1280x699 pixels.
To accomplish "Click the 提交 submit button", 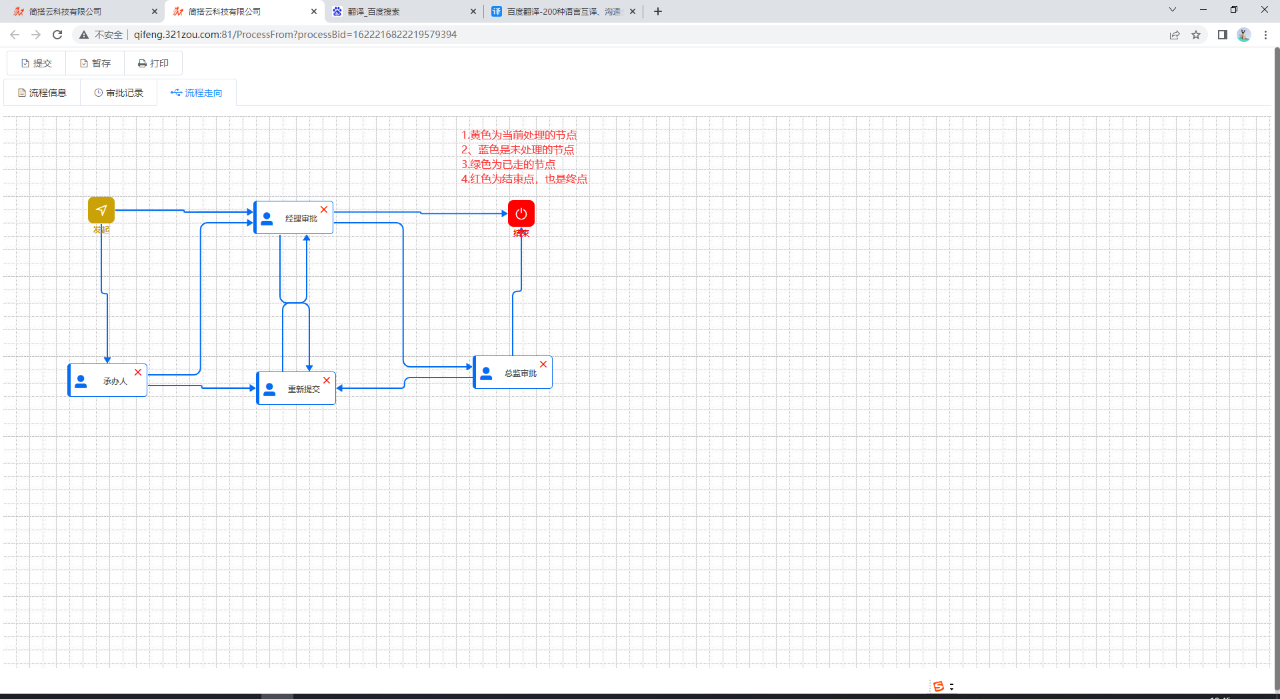I will point(37,63).
